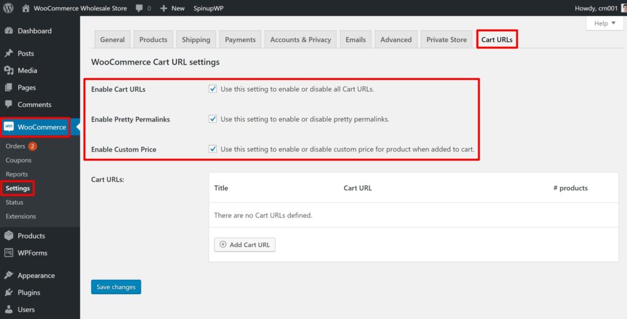The image size is (627, 319).
Task: Open Extensions under WooCommerce
Action: click(x=21, y=216)
